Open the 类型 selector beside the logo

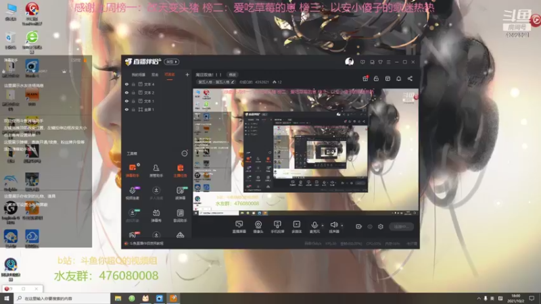point(171,61)
